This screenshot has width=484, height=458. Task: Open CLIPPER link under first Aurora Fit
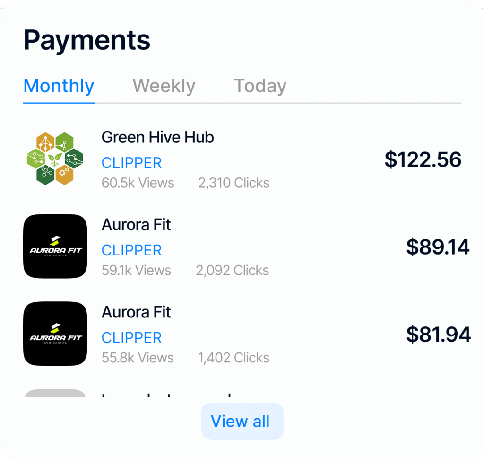[131, 250]
